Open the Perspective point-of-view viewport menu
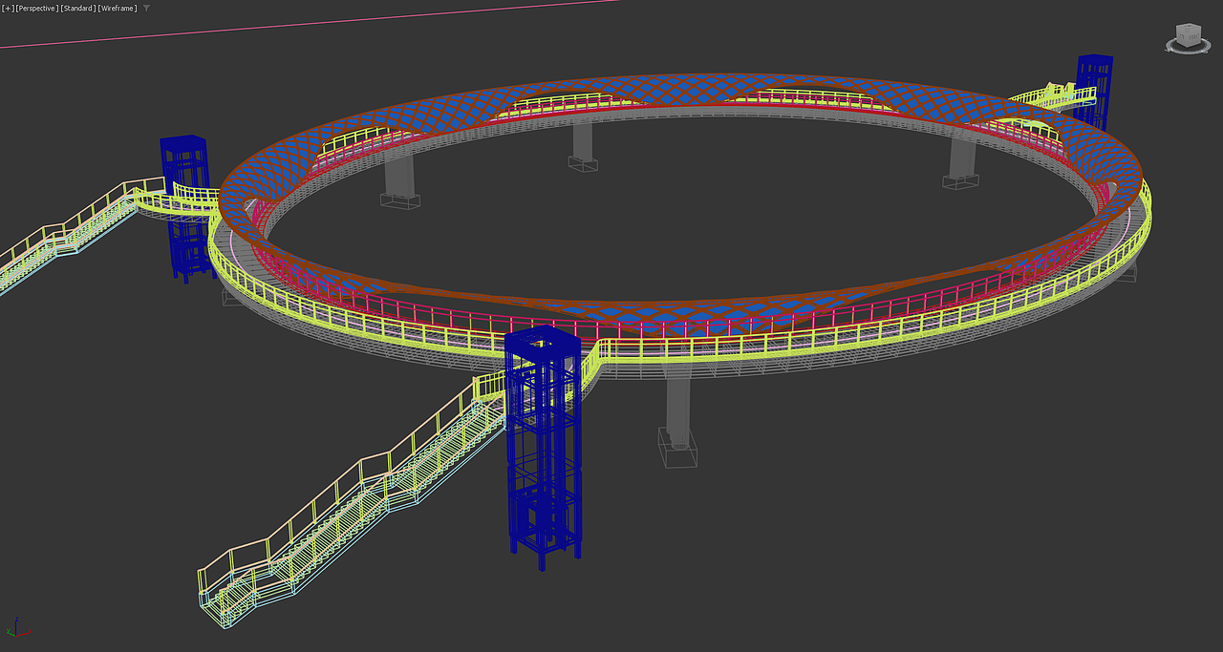The height and width of the screenshot is (652, 1223). coord(36,9)
